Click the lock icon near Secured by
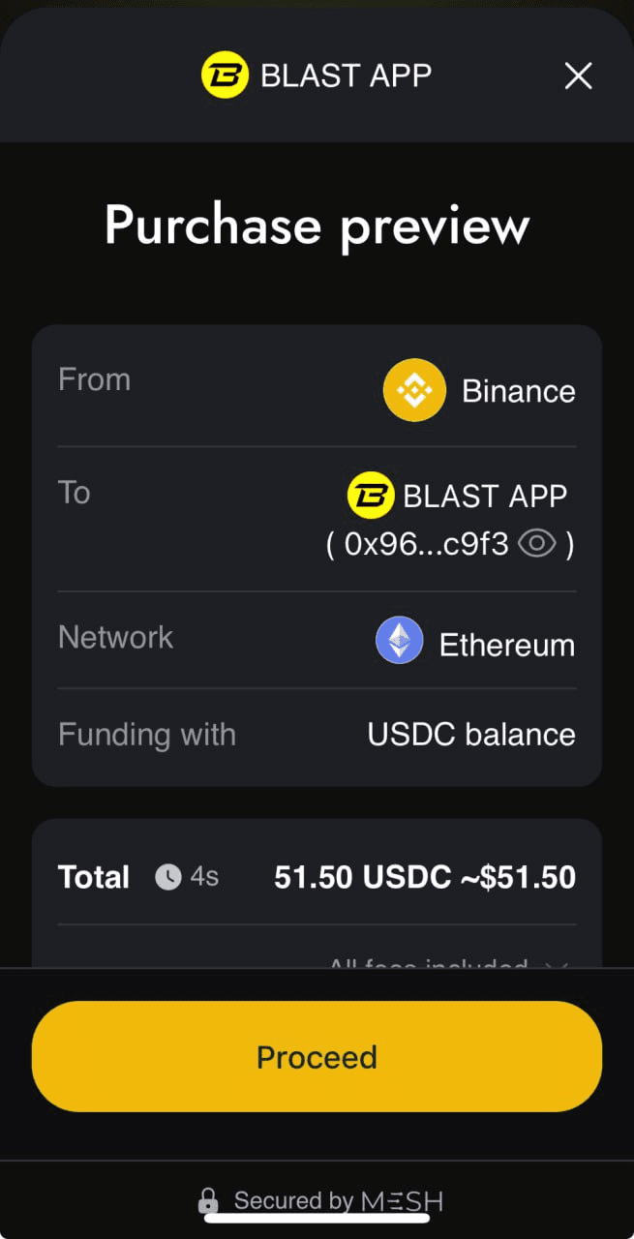The image size is (634, 1239). coord(207,1202)
